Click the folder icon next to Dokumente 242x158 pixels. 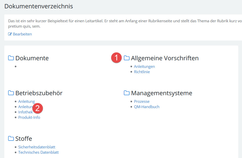click(x=11, y=58)
